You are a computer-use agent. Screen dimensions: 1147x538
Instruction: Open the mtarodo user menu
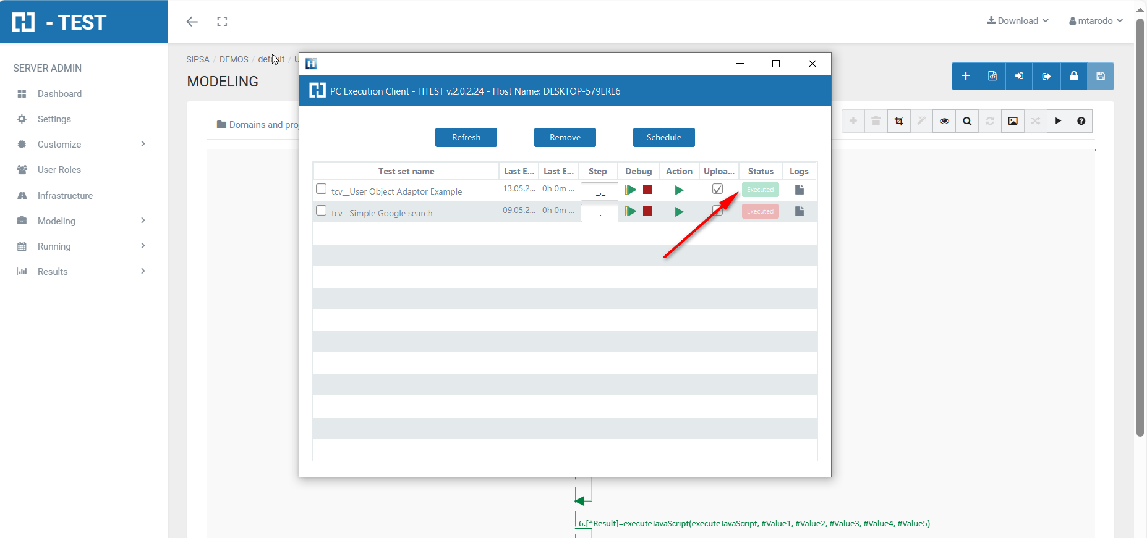[x=1096, y=21]
